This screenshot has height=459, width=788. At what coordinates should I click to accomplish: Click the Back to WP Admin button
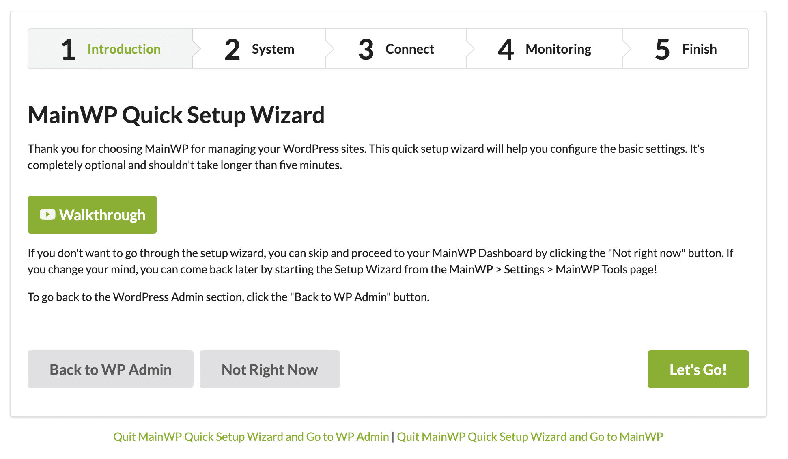110,369
